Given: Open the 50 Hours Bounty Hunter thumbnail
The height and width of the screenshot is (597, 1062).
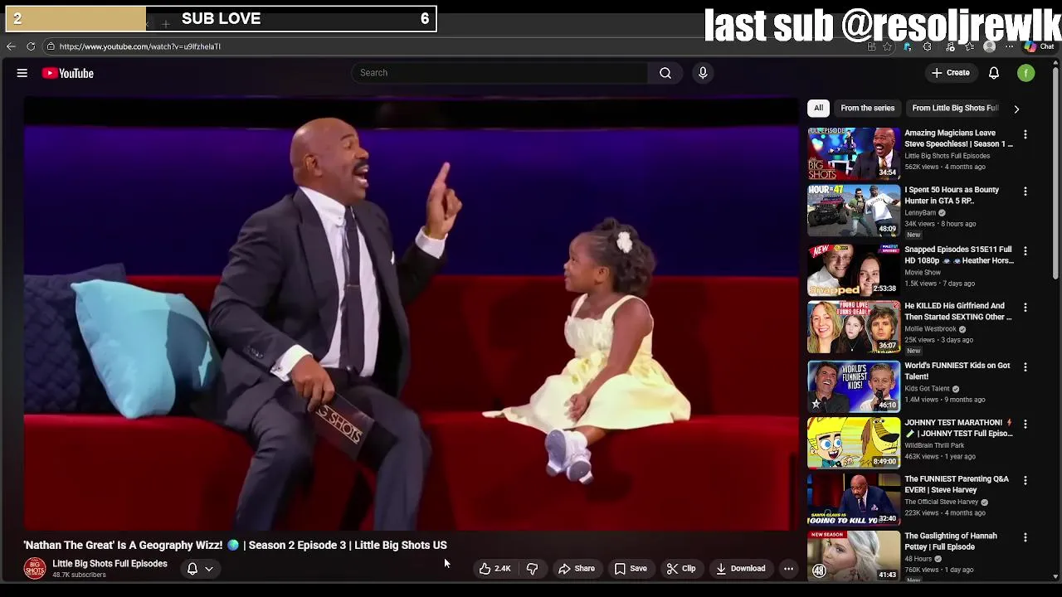Looking at the screenshot, I should click(854, 211).
